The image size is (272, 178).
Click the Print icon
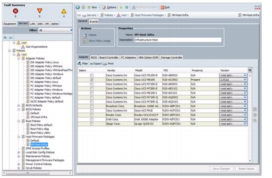pos(105,64)
